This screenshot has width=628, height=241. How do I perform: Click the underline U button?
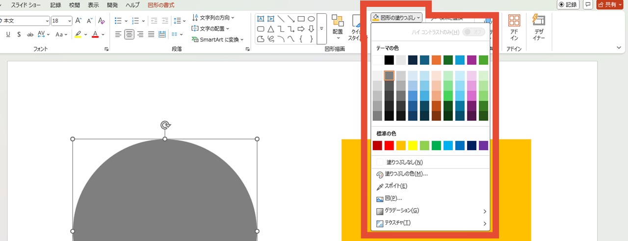pyautogui.click(x=8, y=34)
